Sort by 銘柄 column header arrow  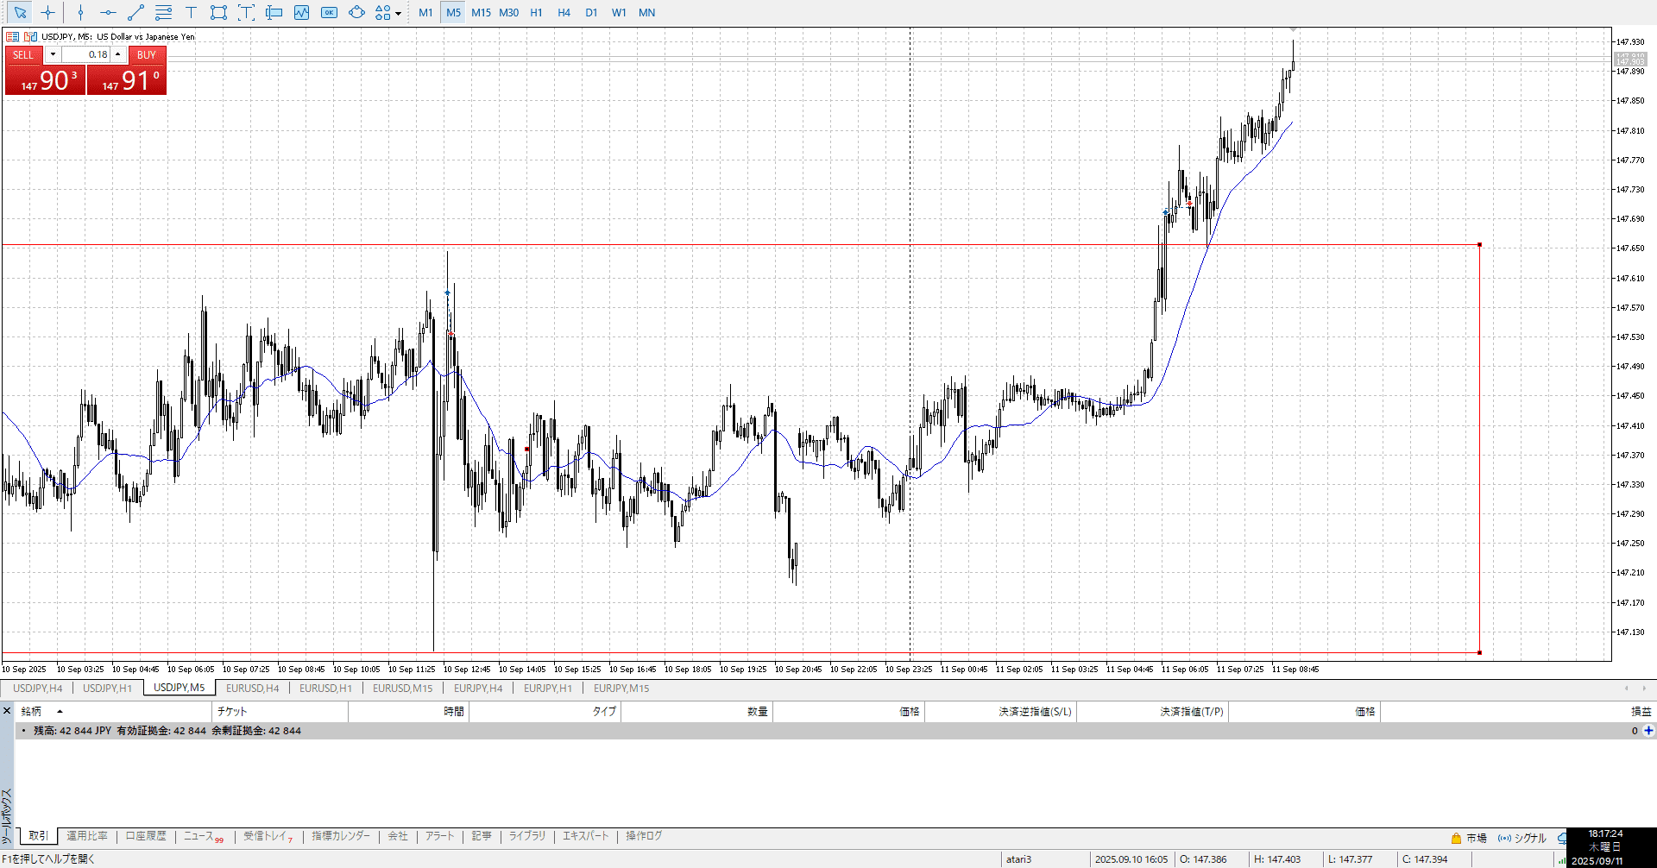click(60, 712)
